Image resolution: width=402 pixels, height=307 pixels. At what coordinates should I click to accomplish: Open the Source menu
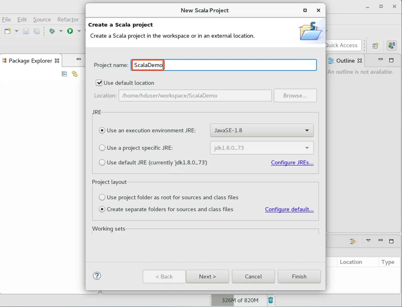[x=42, y=20]
